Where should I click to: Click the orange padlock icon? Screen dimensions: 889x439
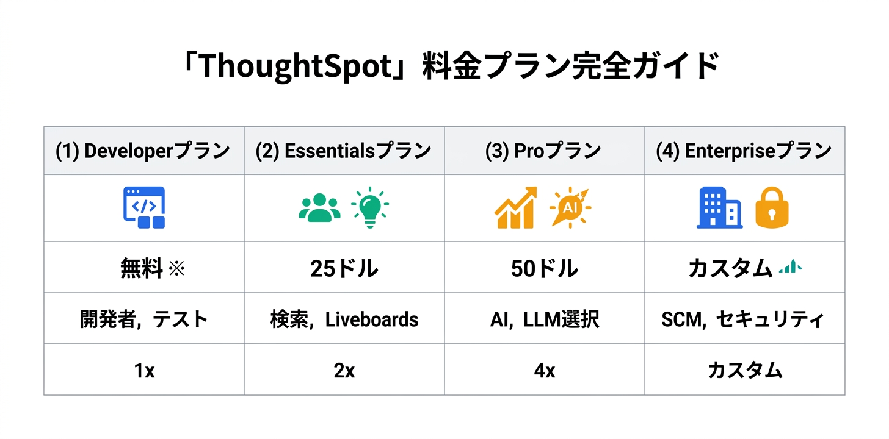(772, 207)
